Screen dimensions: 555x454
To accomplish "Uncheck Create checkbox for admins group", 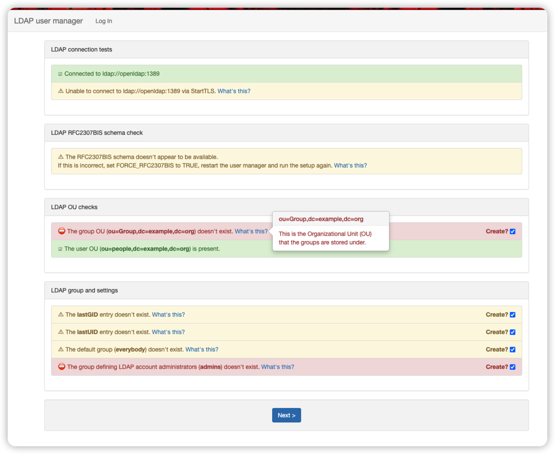I will click(x=512, y=367).
